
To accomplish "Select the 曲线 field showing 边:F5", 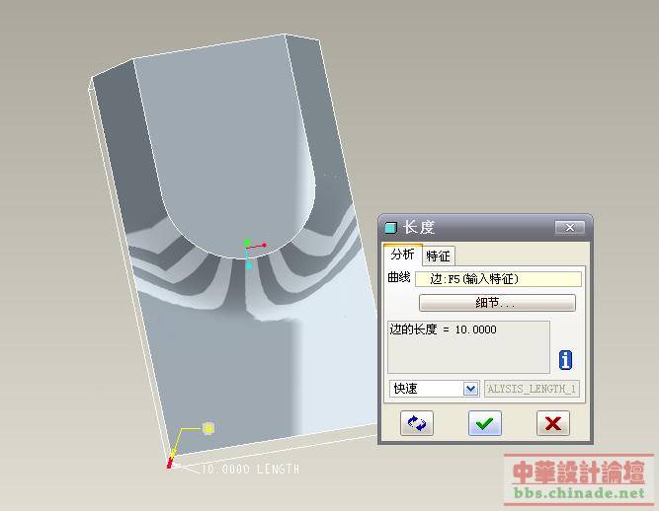I will [498, 279].
